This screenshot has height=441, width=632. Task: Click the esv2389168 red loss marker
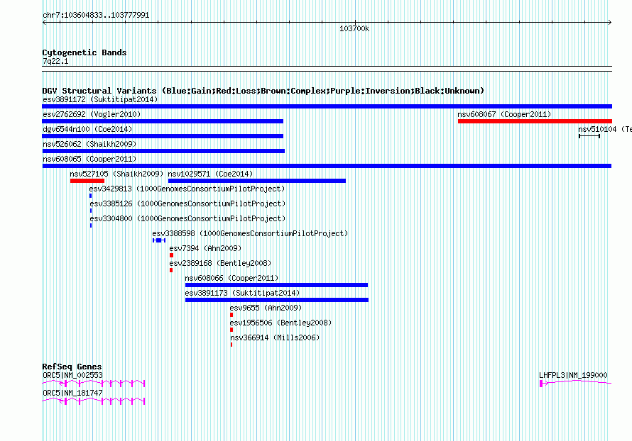[x=171, y=270]
